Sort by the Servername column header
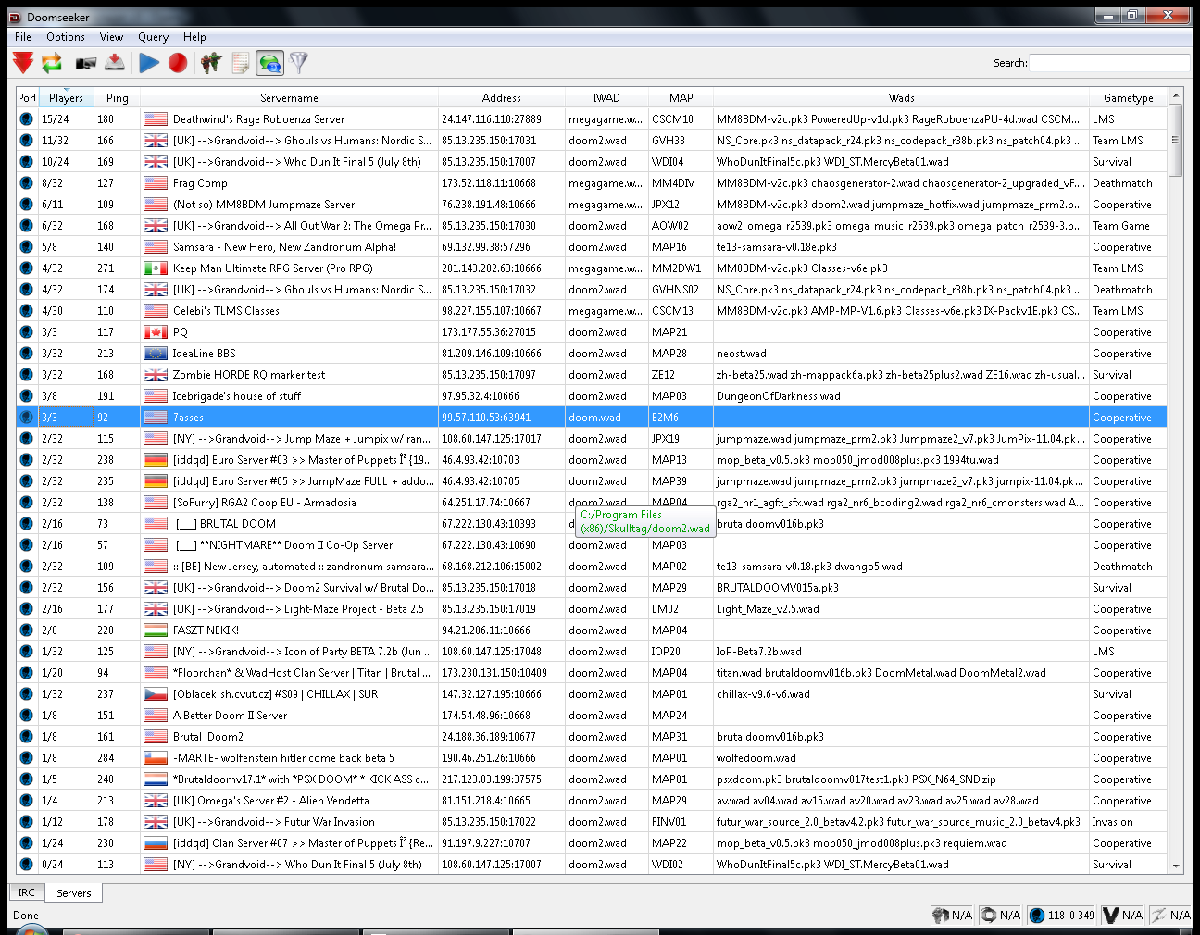This screenshot has height=935, width=1200. (289, 97)
